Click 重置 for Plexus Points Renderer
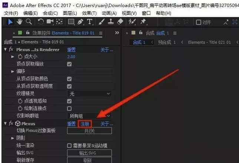Screen dimensions: 239x163 [72, 50]
